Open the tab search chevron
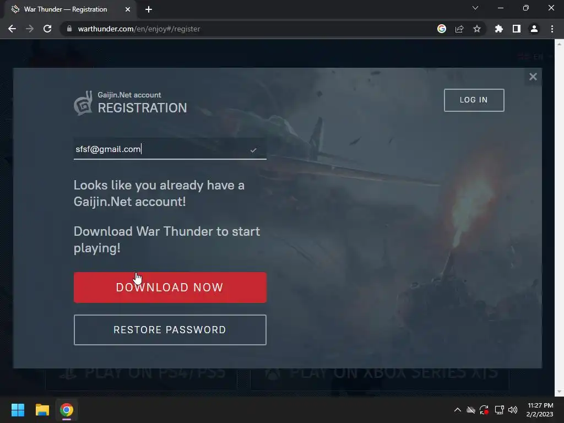This screenshot has width=564, height=423. click(x=475, y=8)
